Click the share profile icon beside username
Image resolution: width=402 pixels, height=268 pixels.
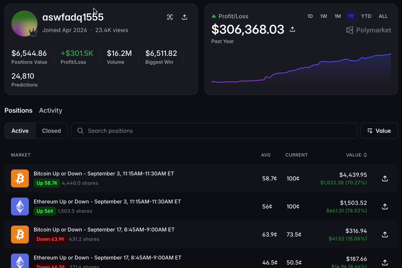[184, 17]
